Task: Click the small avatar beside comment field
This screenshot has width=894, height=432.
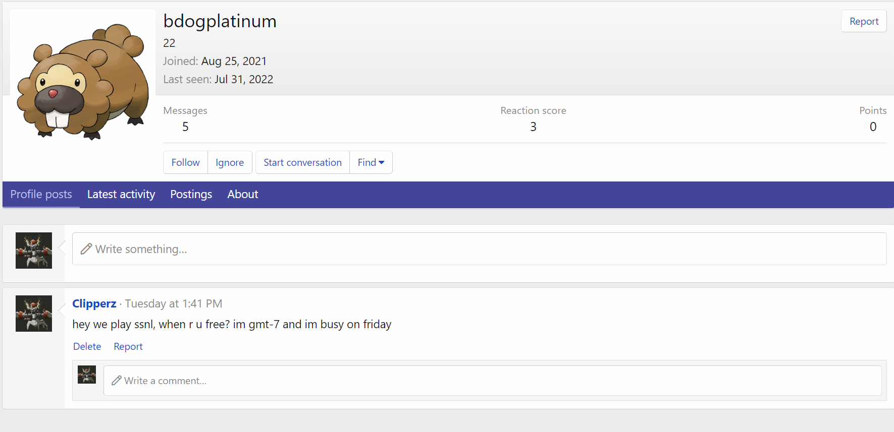Action: click(87, 375)
